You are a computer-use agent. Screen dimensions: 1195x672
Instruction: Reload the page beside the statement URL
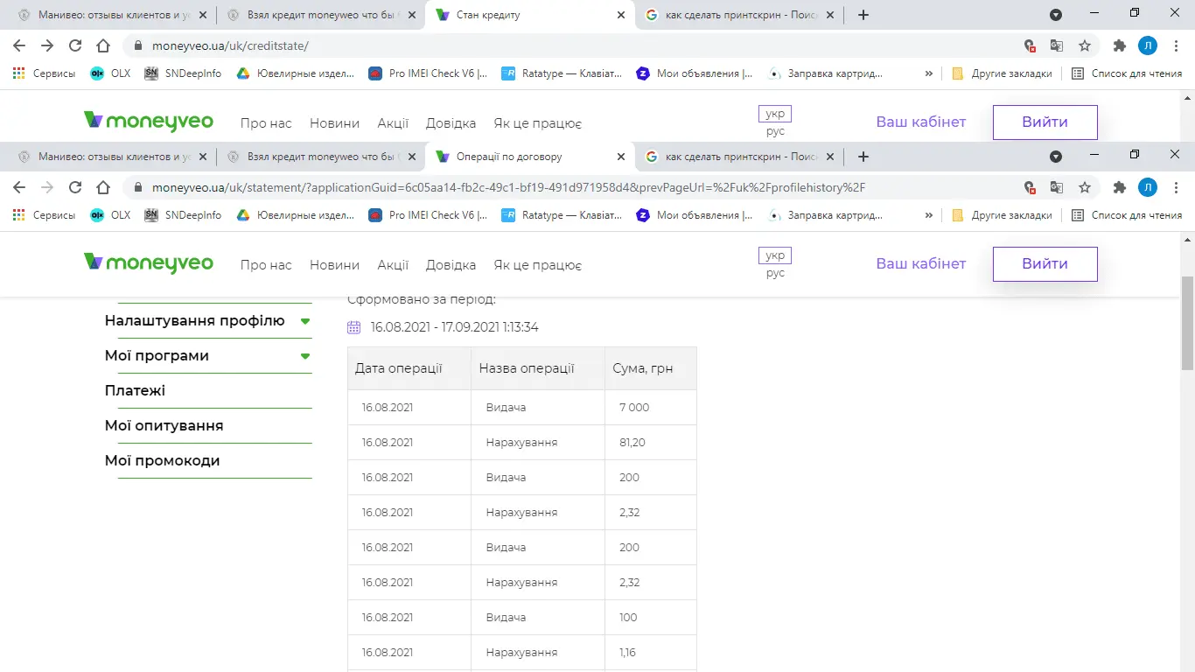[75, 187]
